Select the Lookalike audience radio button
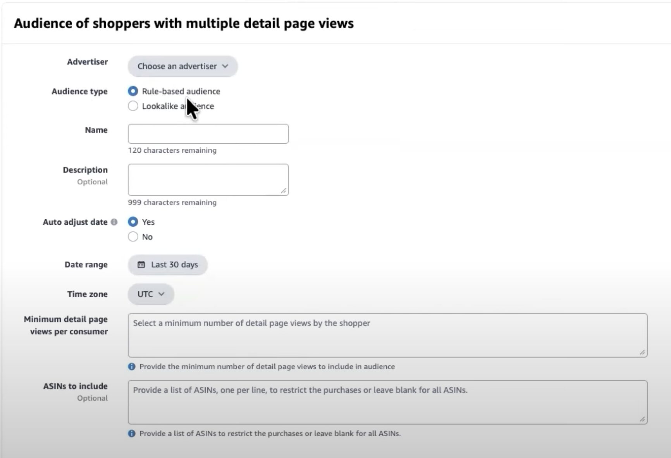The width and height of the screenshot is (671, 458). [x=133, y=106]
